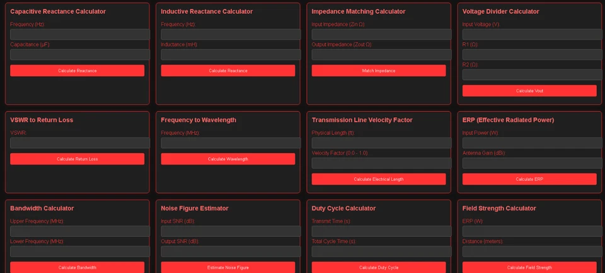Click the Capacitive Reactance Frequency (Hz) field

coord(80,35)
